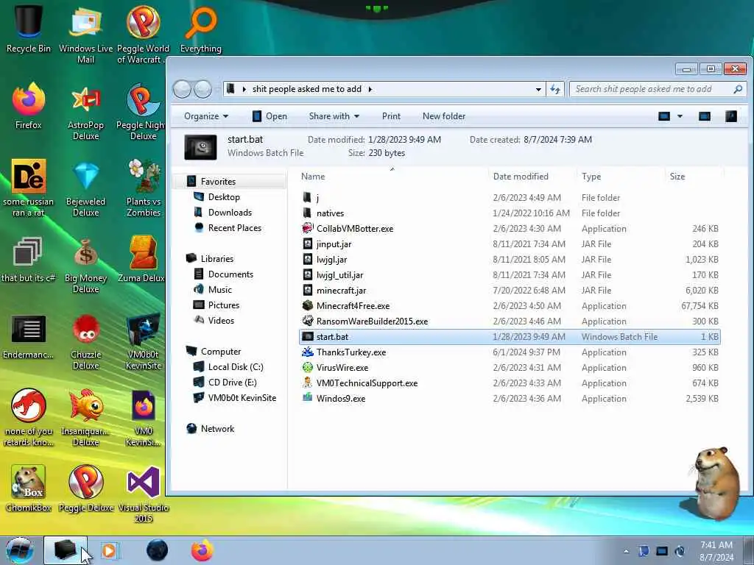This screenshot has width=754, height=565.
Task: Launch Windows Live Mail from desktop
Action: pos(85,34)
